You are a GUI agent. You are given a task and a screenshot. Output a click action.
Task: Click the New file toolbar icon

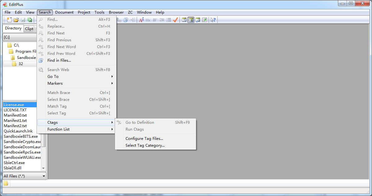pos(9,20)
